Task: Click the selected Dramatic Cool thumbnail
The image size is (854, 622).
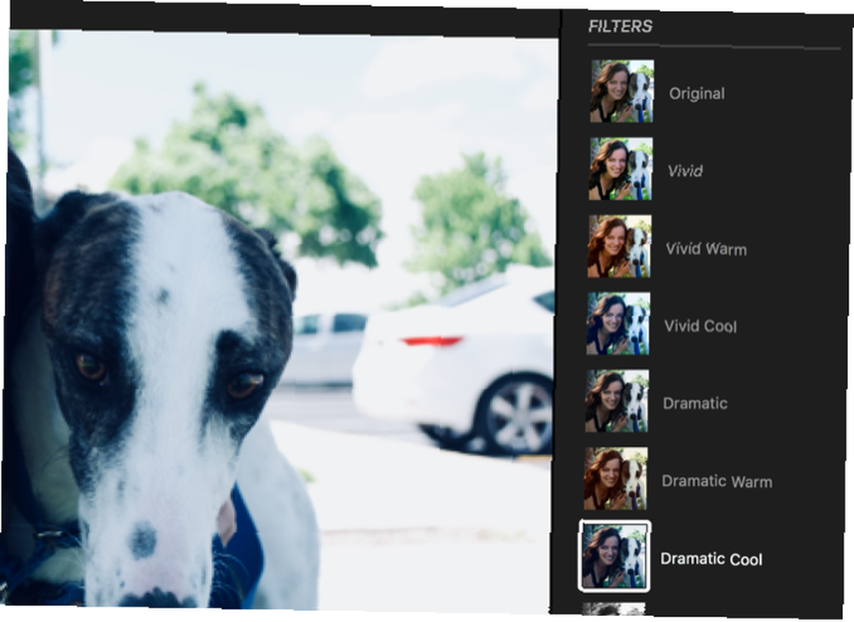Action: pos(614,556)
